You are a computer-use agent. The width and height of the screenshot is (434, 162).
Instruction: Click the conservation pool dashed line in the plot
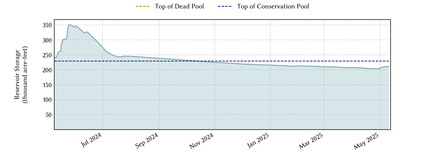point(222,61)
